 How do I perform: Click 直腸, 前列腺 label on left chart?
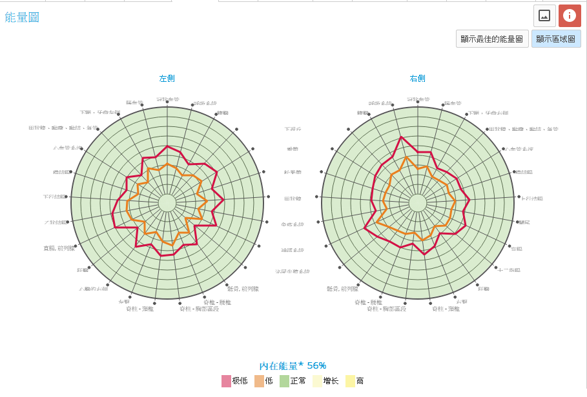tap(59, 248)
